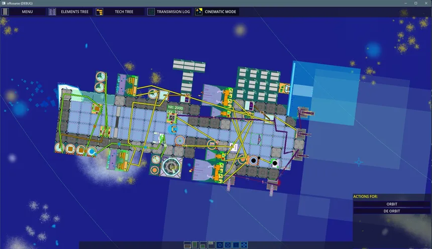The height and width of the screenshot is (249, 432).
Task: Select the octagonal reactor module
Action: click(171, 167)
